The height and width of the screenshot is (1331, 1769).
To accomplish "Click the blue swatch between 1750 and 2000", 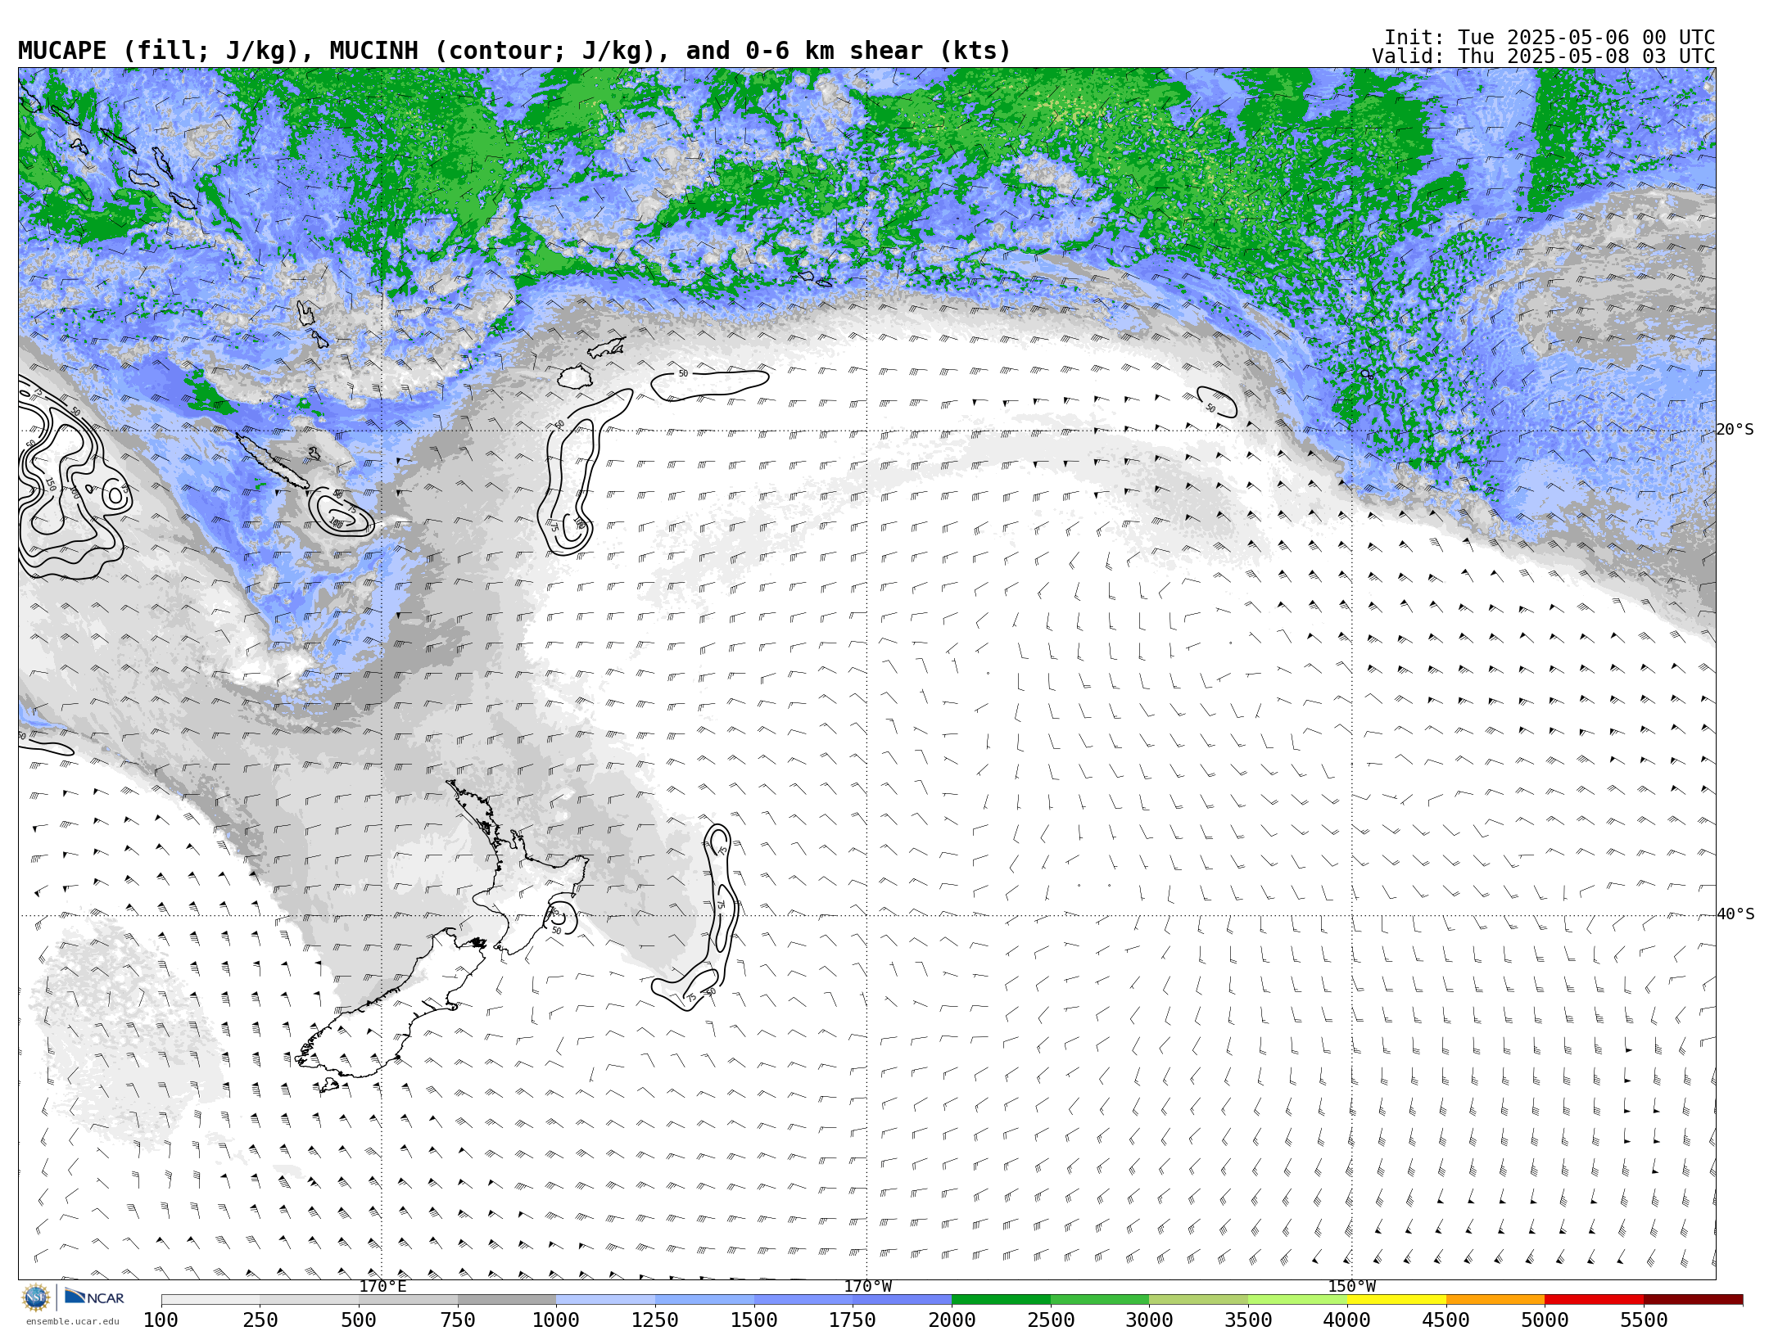I will click(x=903, y=1300).
